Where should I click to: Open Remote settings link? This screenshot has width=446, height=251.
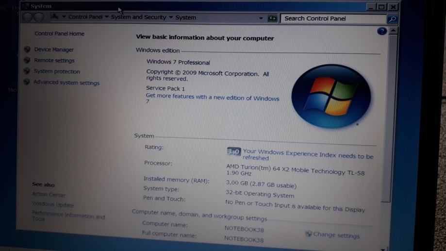point(54,60)
